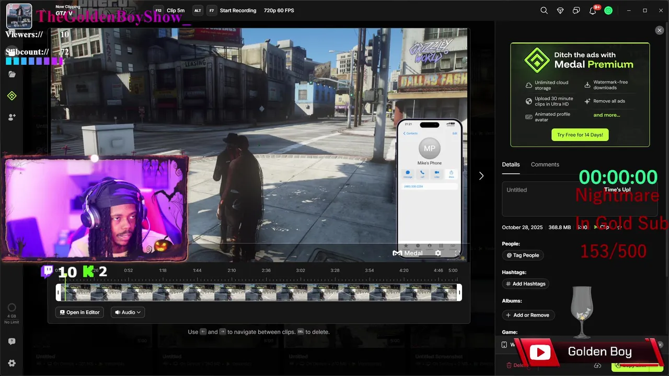Open the add friends icon in sidebar
Screen dimensions: 669x376
12,118
